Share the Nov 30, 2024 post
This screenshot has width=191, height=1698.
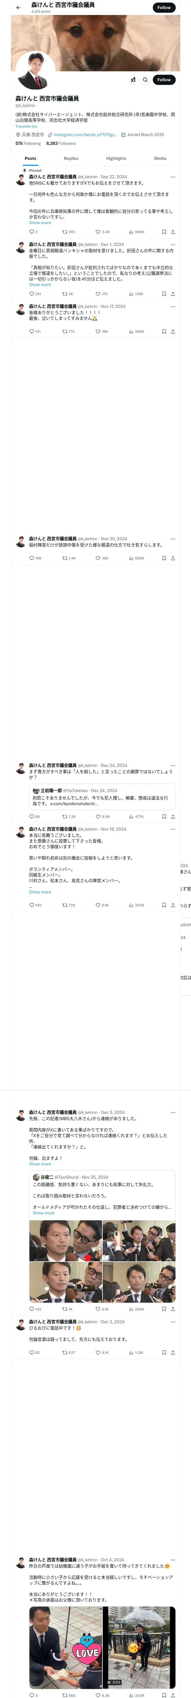click(x=173, y=558)
